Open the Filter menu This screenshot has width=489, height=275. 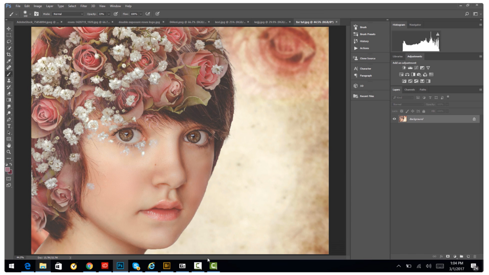(84, 6)
